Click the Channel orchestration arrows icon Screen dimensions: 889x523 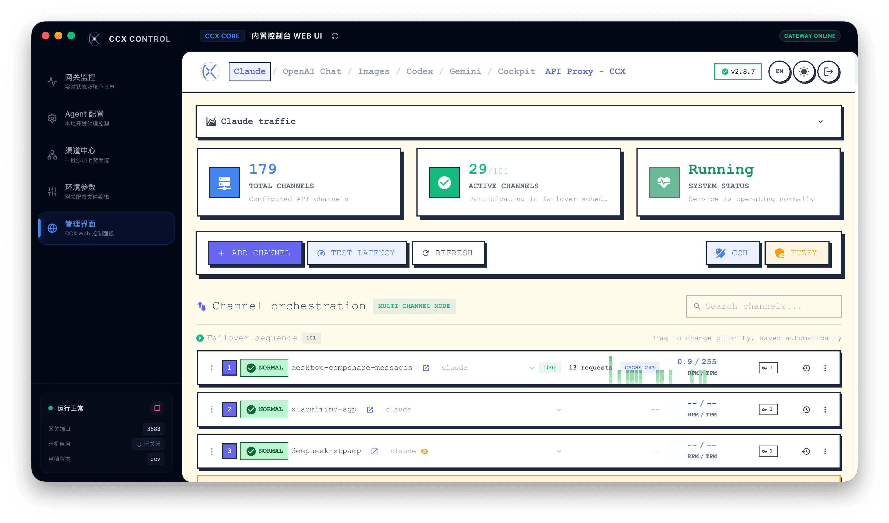[x=201, y=306]
